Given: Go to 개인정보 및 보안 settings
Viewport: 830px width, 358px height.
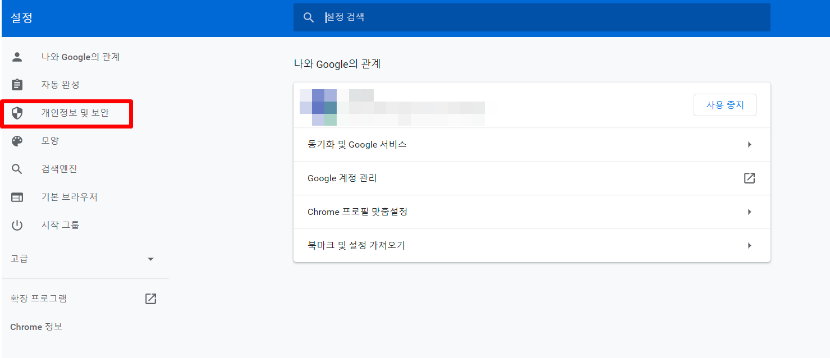Looking at the screenshot, I should 75,113.
